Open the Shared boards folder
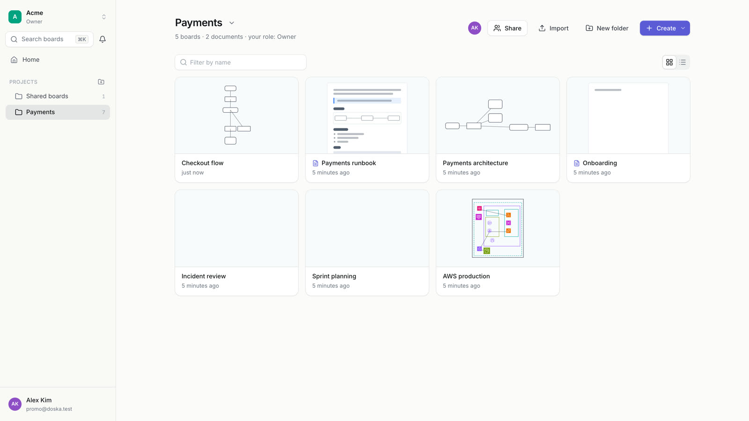 [58, 96]
